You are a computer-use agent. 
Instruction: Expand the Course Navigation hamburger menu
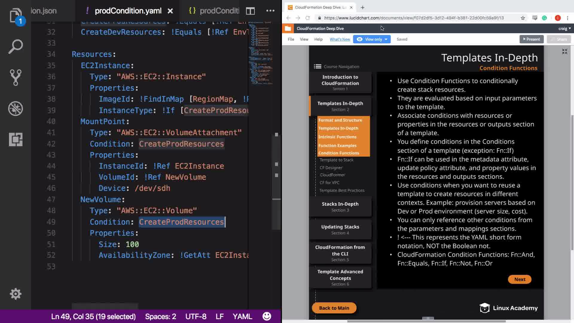(317, 66)
